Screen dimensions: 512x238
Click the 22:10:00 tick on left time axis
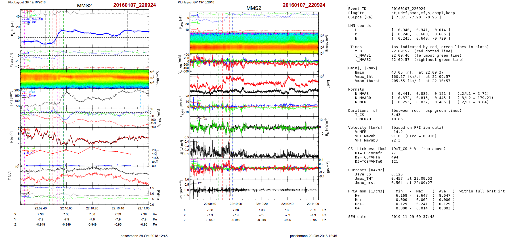point(66,208)
